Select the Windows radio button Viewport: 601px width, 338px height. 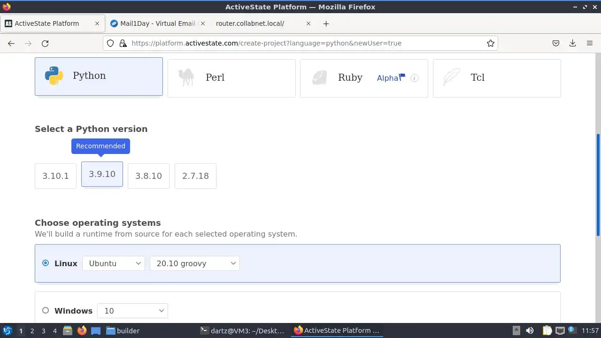coord(46,310)
